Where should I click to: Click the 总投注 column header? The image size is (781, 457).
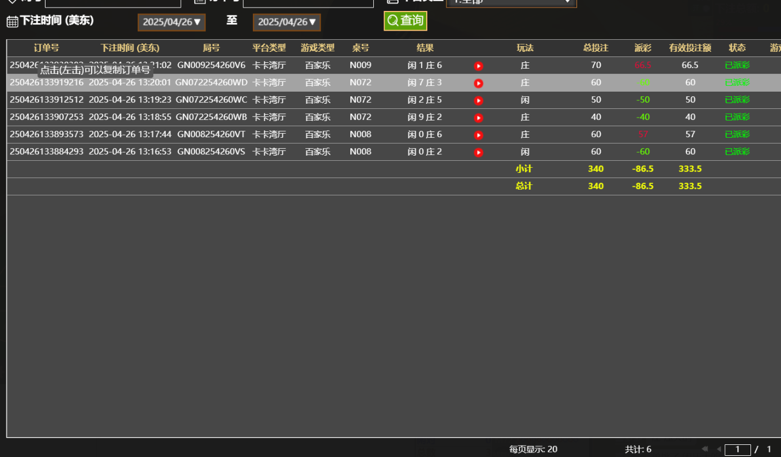[x=596, y=48]
